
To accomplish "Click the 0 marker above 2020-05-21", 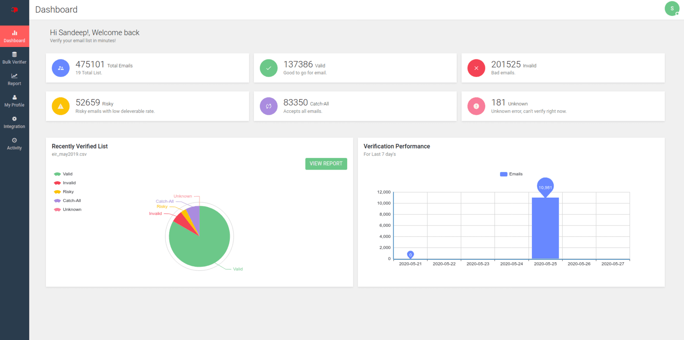I will click(x=410, y=255).
